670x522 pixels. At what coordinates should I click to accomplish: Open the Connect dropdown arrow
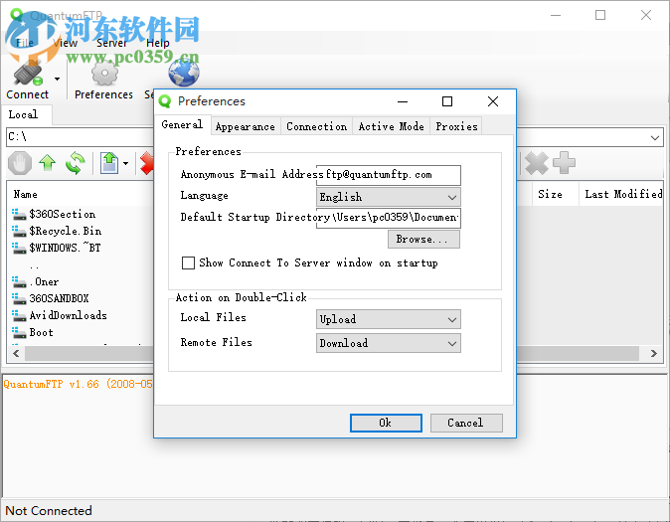(x=57, y=79)
